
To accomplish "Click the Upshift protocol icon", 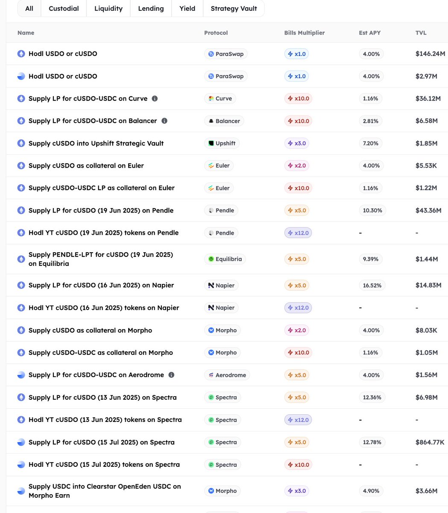I will pyautogui.click(x=211, y=143).
